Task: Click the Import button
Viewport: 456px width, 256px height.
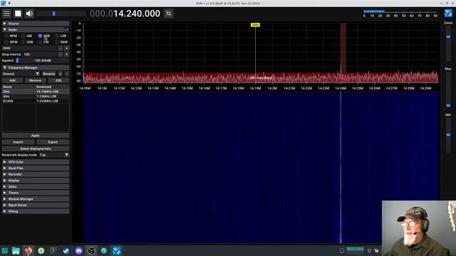Action: 18,142
